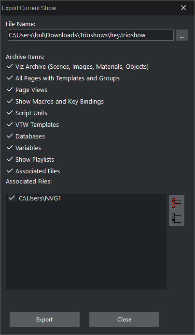The height and width of the screenshot is (335, 195).
Task: Click into the File Name path field
Action: (91, 35)
